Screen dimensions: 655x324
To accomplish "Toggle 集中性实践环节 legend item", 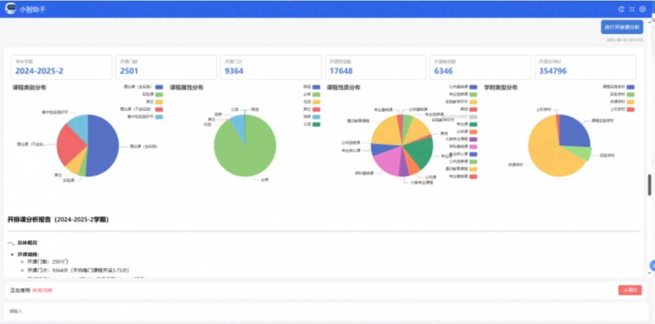I will pos(159,117).
